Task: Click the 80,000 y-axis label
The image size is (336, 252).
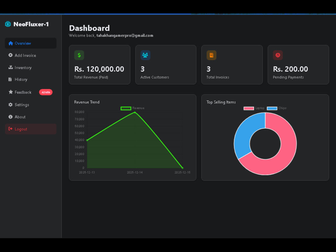Action: click(x=80, y=112)
